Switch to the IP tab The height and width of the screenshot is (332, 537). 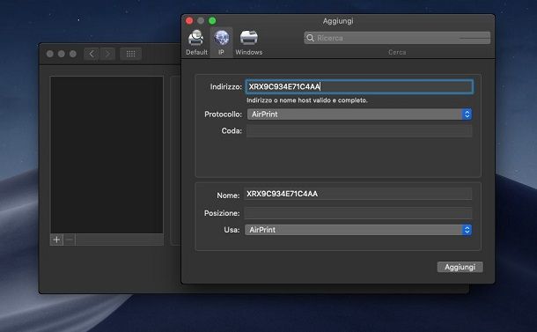pos(221,42)
